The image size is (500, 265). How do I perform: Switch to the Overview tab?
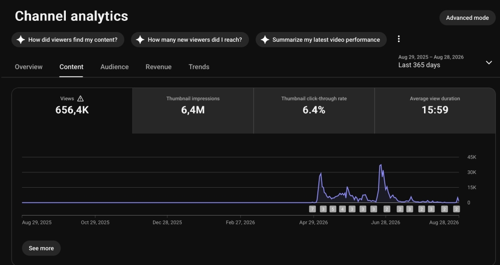tap(29, 67)
